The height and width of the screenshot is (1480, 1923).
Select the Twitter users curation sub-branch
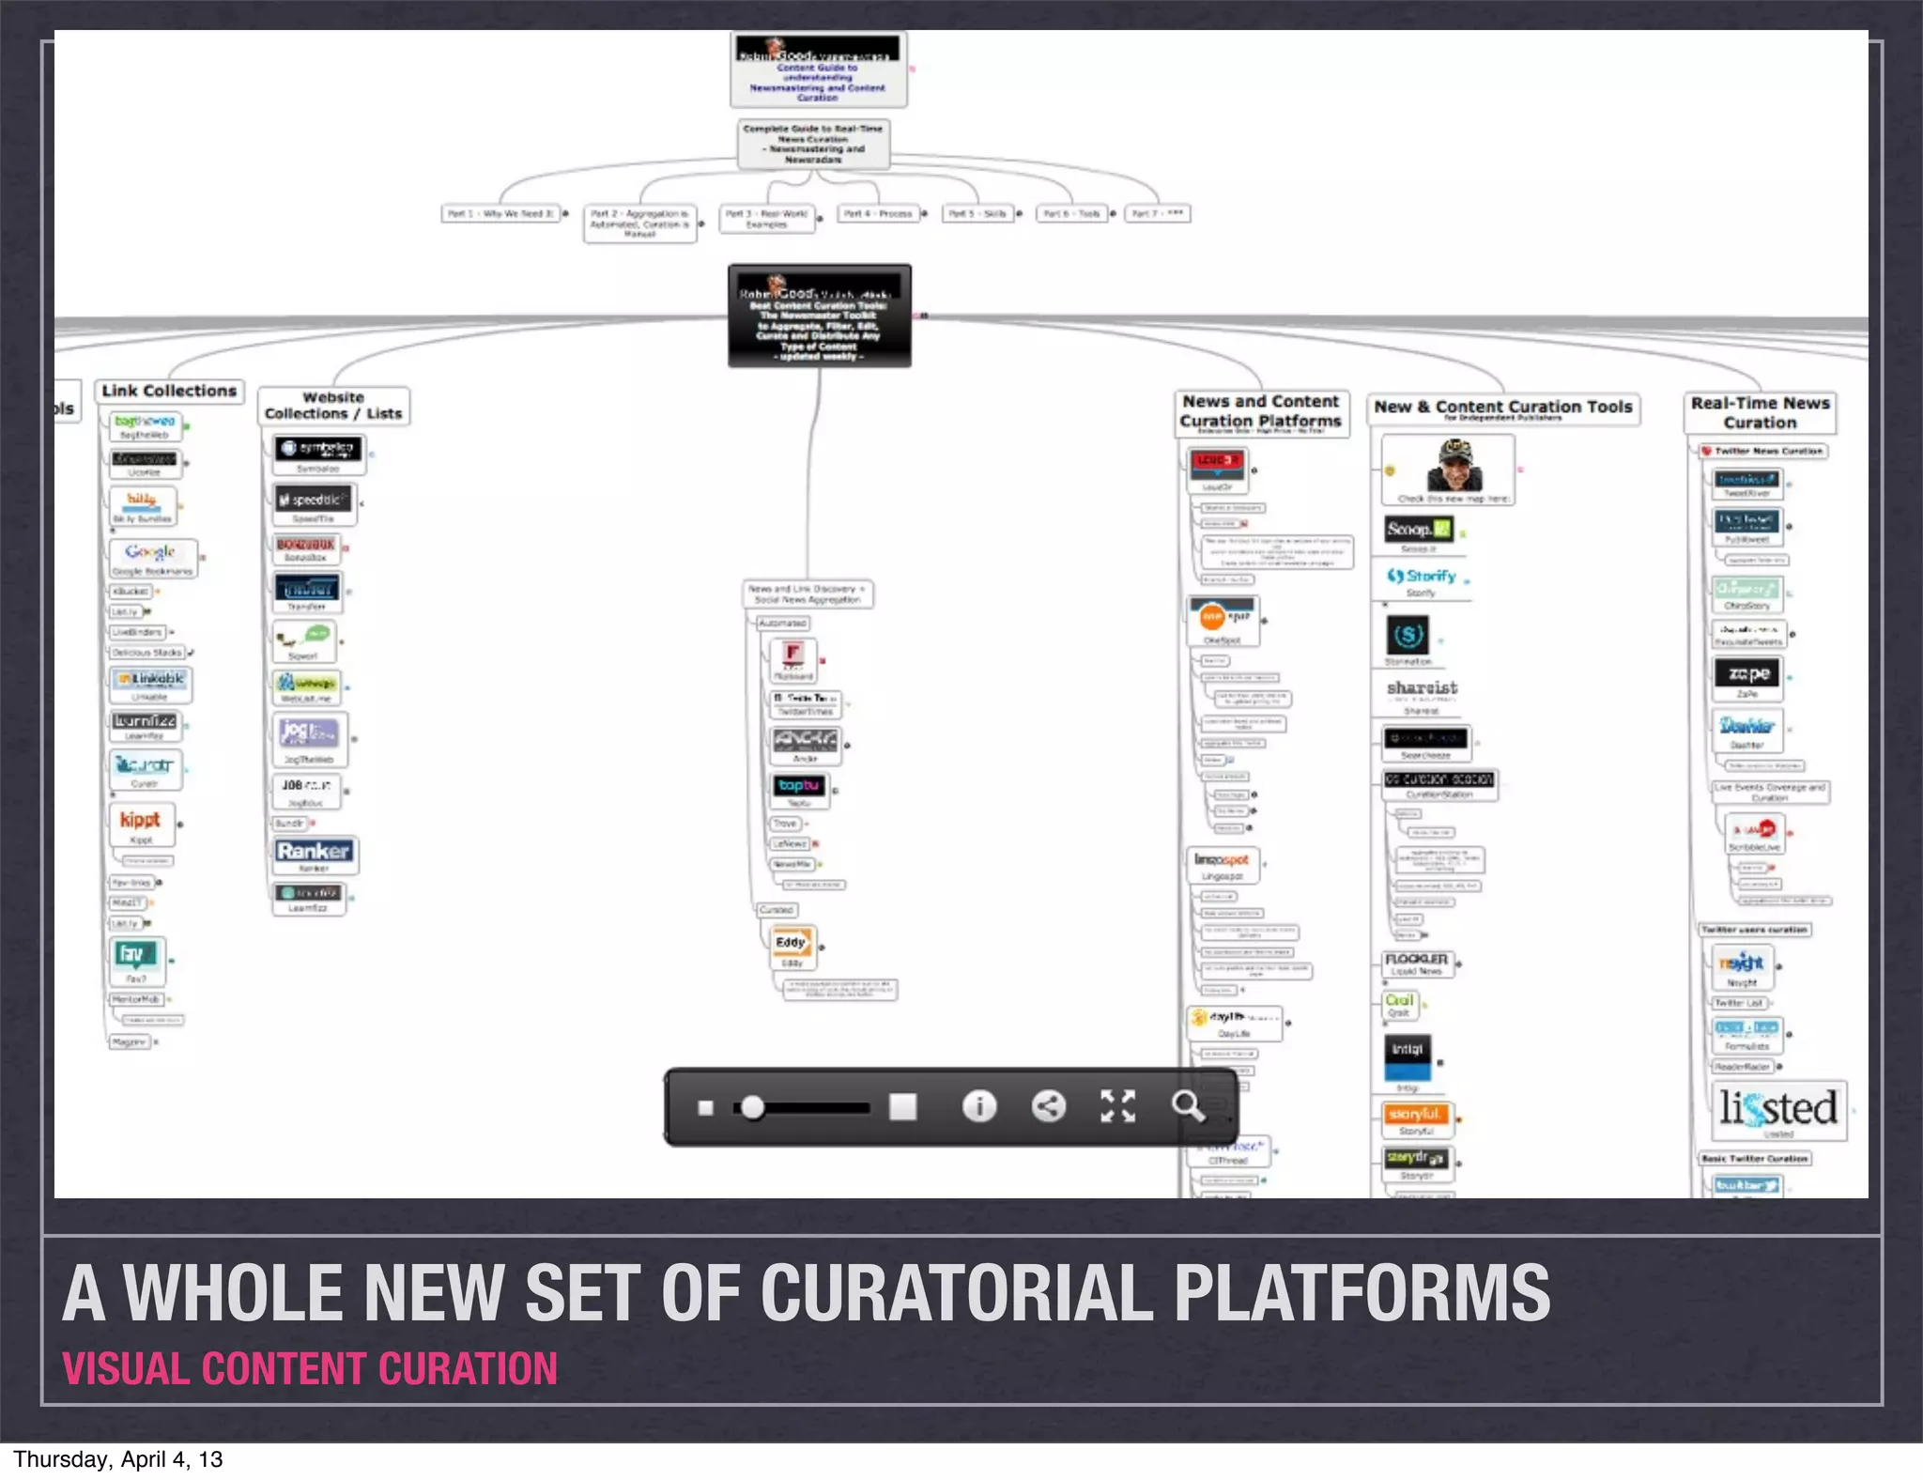tap(1755, 930)
